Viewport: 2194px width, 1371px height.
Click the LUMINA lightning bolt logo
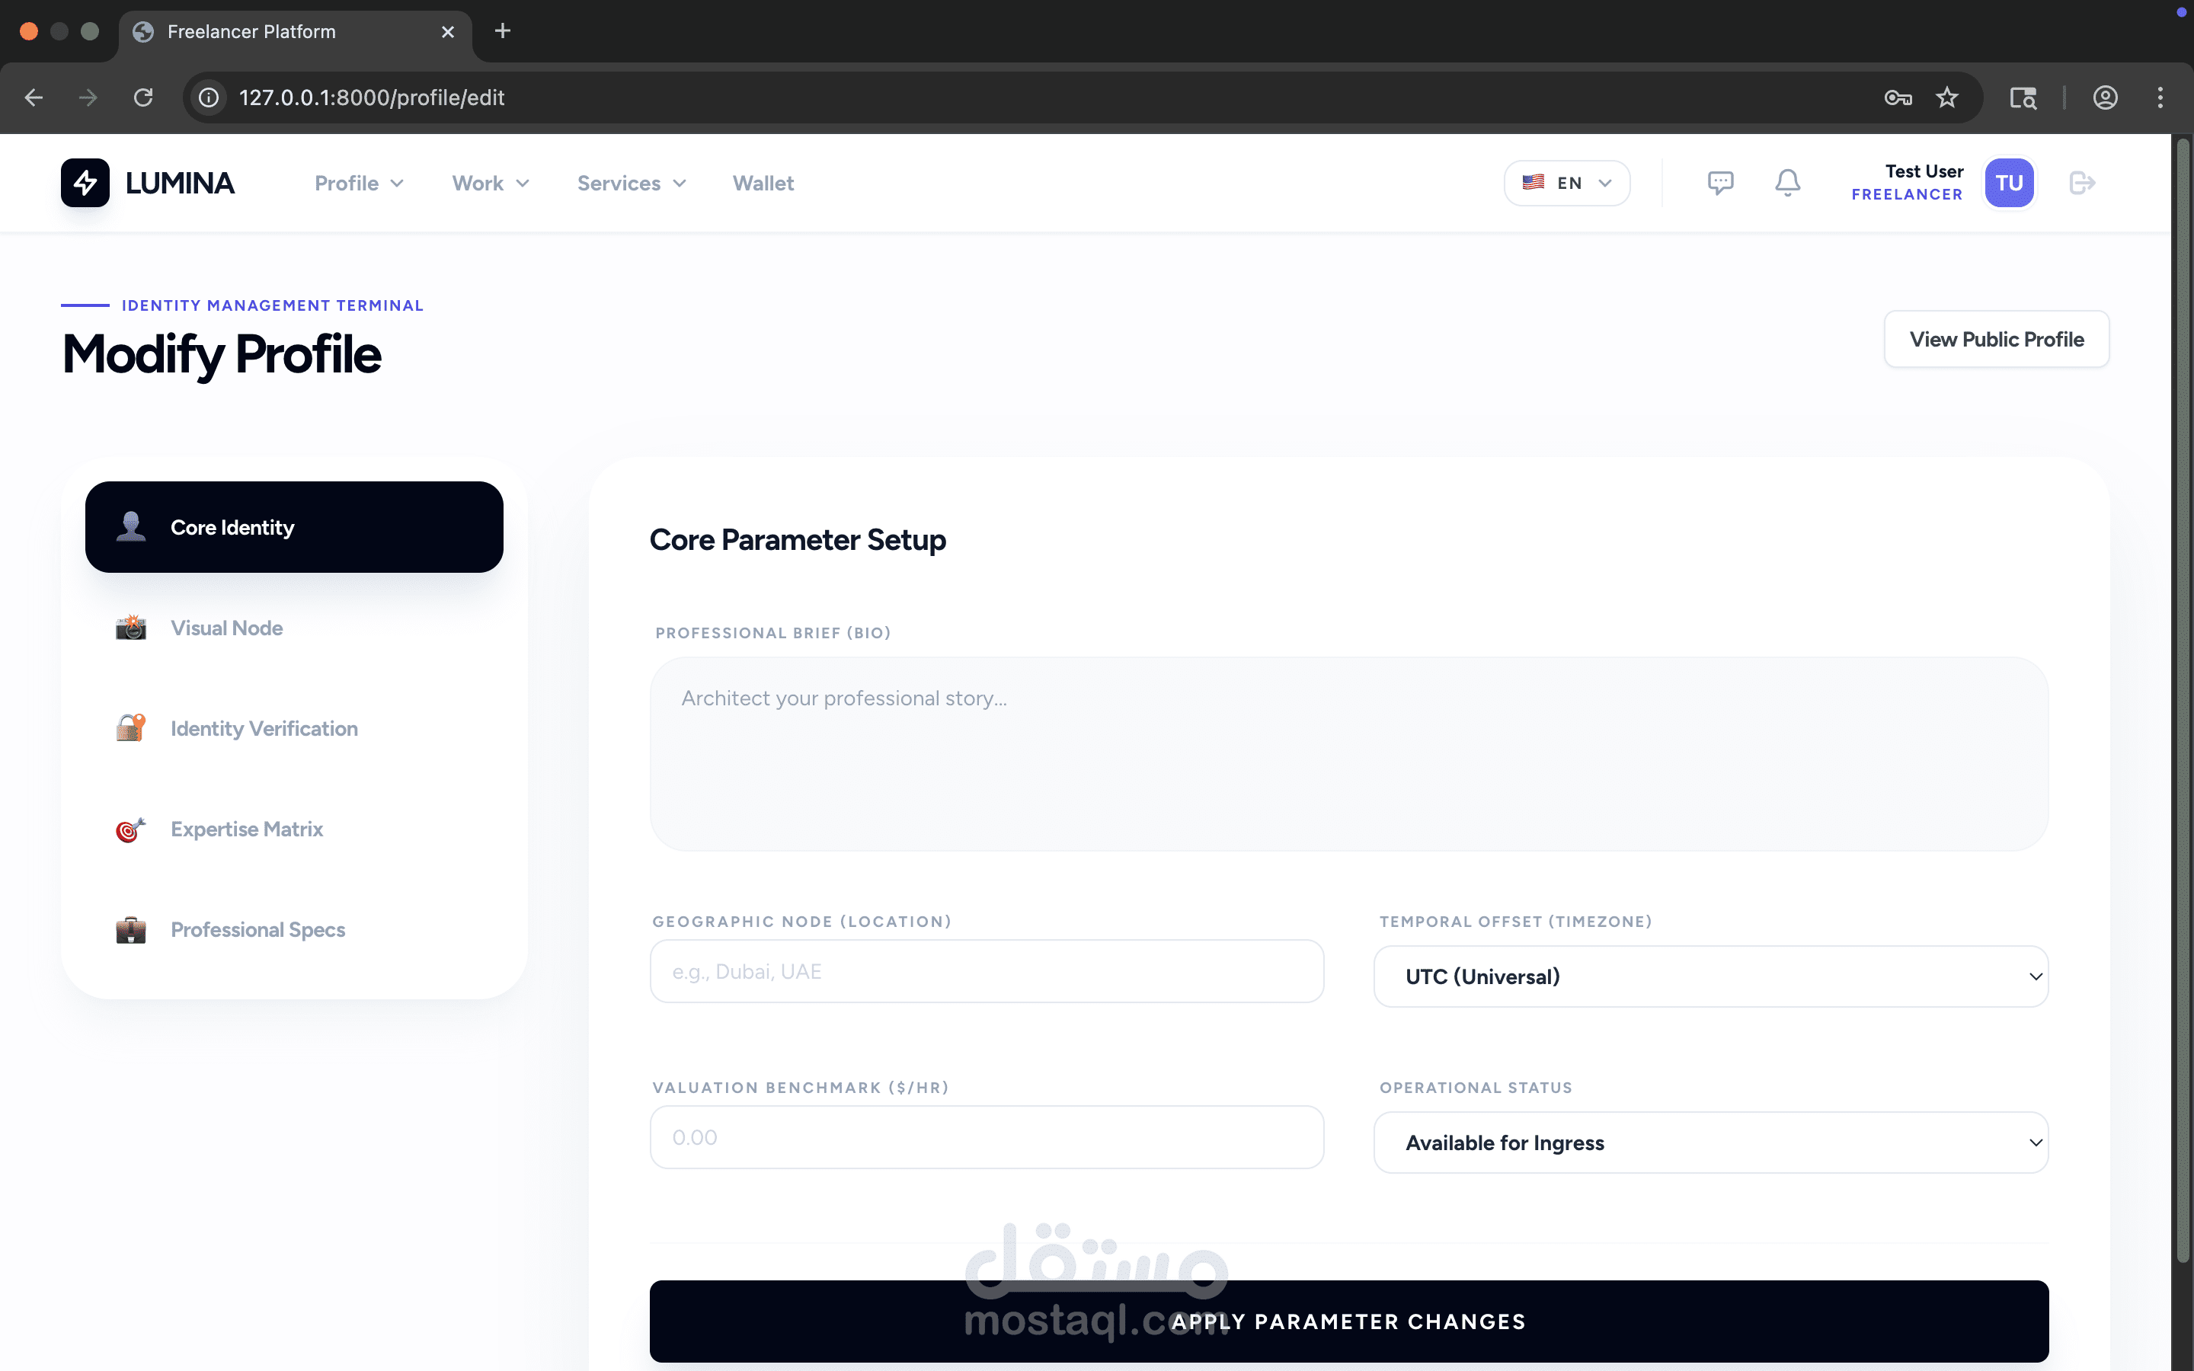85,182
